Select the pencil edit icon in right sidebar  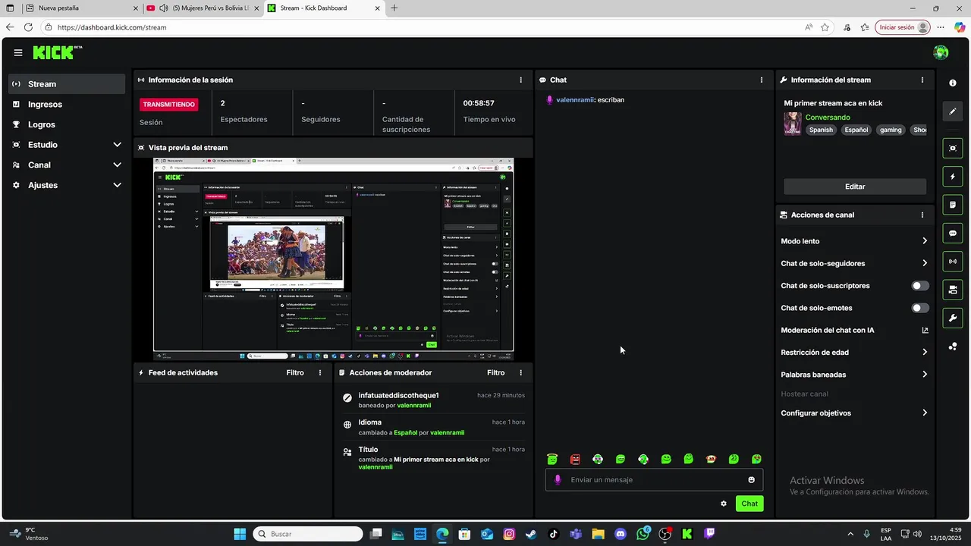pos(953,111)
